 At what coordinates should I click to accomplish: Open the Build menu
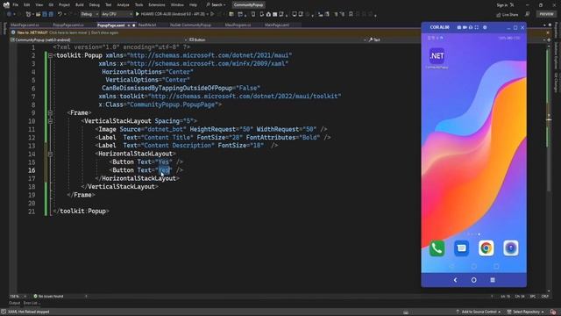tap(80, 5)
